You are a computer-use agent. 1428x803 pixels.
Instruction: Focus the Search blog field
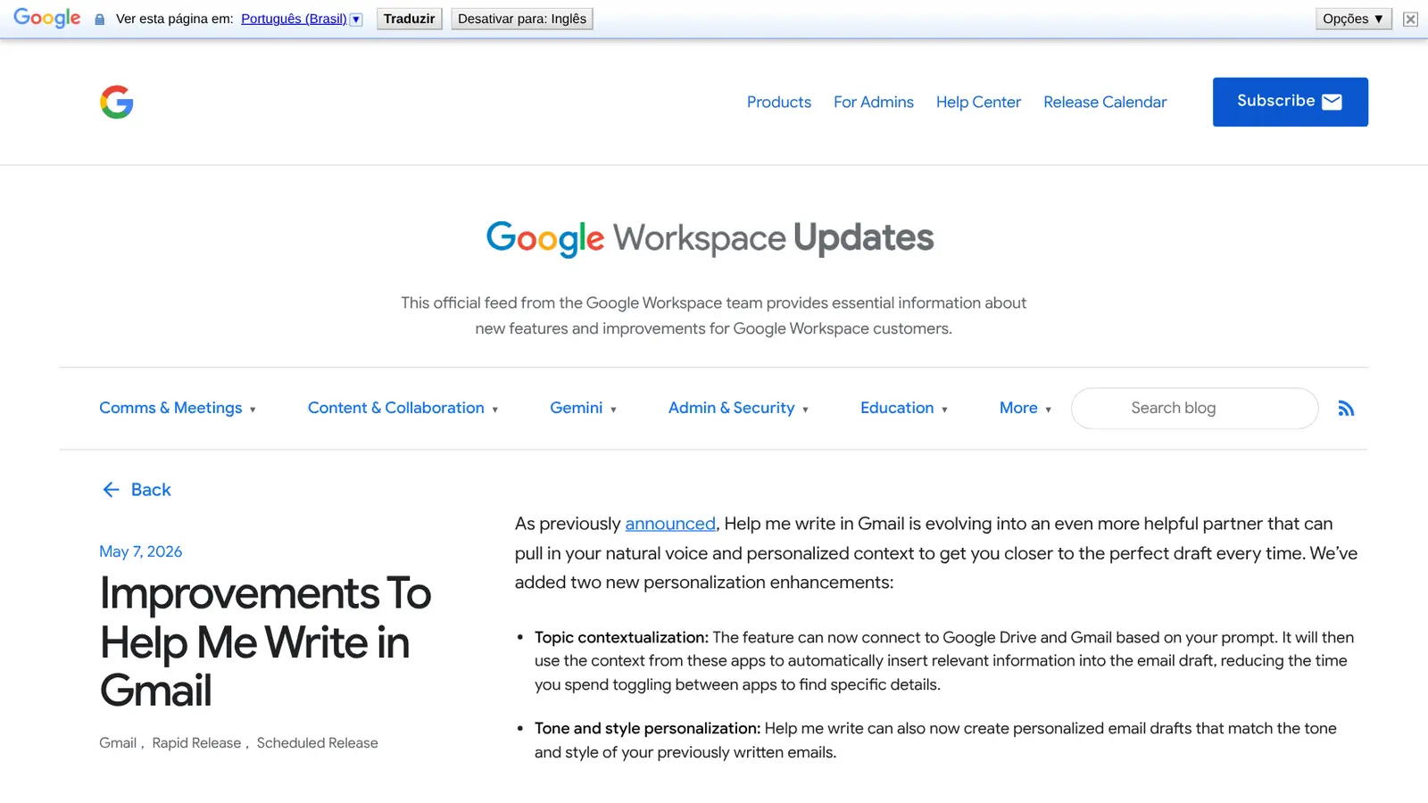[1194, 408]
